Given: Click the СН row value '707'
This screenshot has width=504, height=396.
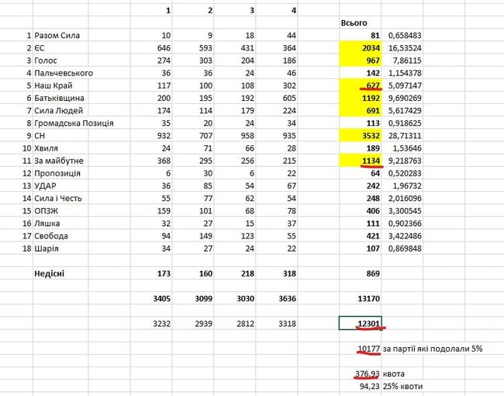Looking at the screenshot, I should tap(205, 136).
